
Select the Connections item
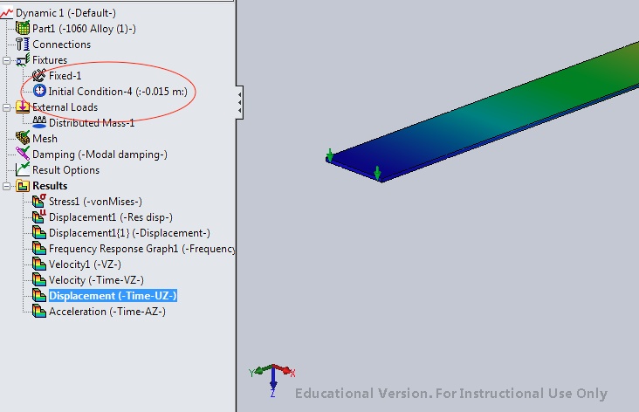click(x=61, y=44)
